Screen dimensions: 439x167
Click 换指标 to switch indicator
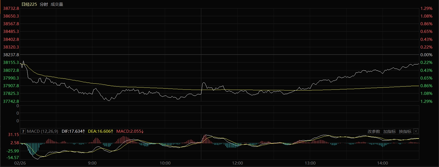point(405,131)
